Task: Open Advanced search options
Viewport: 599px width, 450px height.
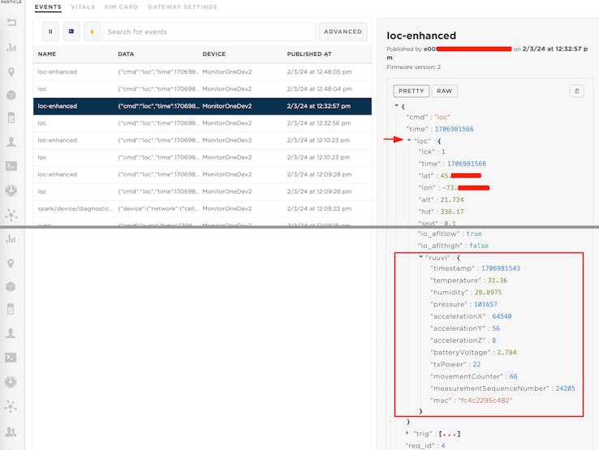Action: [x=343, y=32]
